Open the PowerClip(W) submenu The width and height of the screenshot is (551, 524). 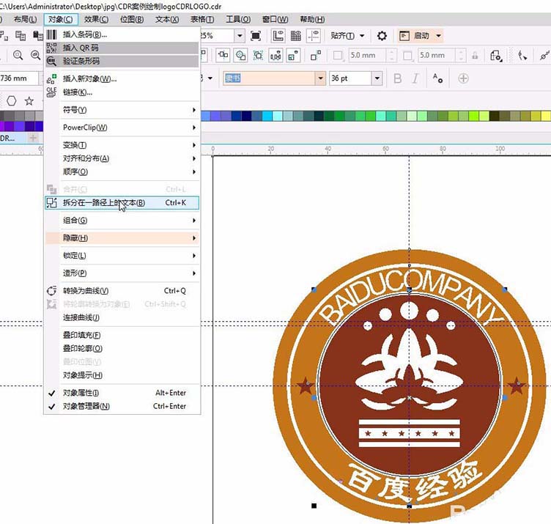pos(122,128)
